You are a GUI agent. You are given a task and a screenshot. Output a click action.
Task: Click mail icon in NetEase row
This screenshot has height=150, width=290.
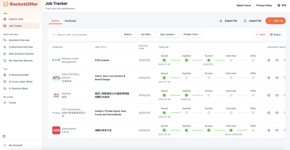[x=277, y=95]
